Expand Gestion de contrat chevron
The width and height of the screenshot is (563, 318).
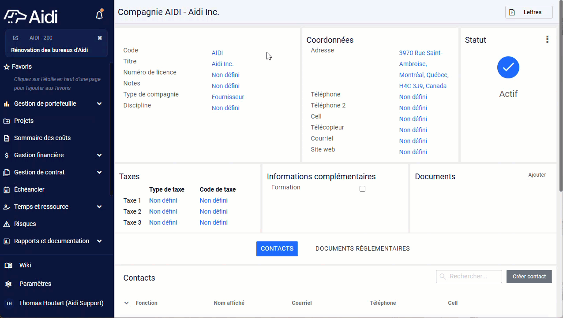click(99, 173)
